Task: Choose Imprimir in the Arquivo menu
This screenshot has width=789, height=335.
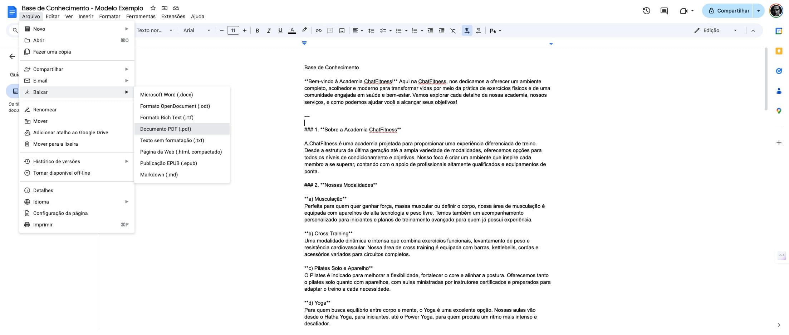Action: [77, 225]
